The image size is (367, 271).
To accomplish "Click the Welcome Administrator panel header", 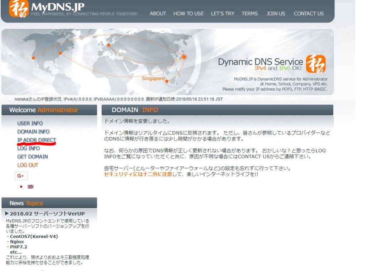I will pos(49,110).
